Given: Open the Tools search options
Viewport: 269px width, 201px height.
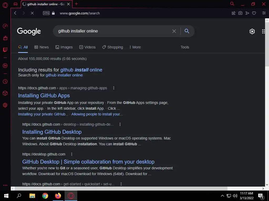Looking at the screenshot, I should 185,47.
